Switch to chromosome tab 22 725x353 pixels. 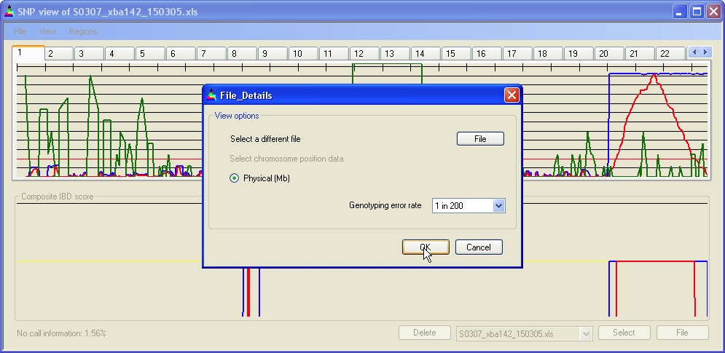[670, 54]
